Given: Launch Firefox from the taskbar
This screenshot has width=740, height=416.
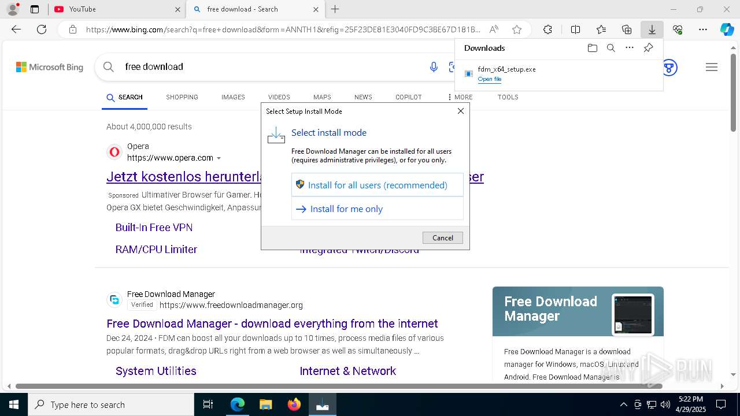Looking at the screenshot, I should (294, 404).
